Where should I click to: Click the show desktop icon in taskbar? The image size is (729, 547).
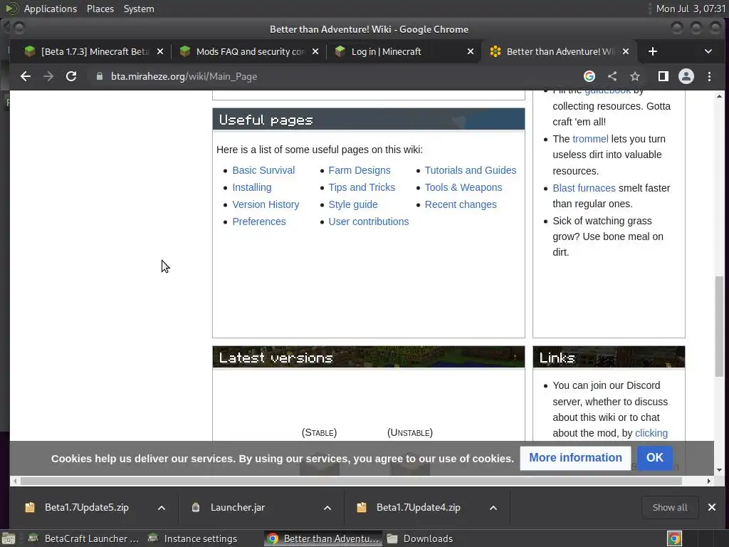click(9, 538)
